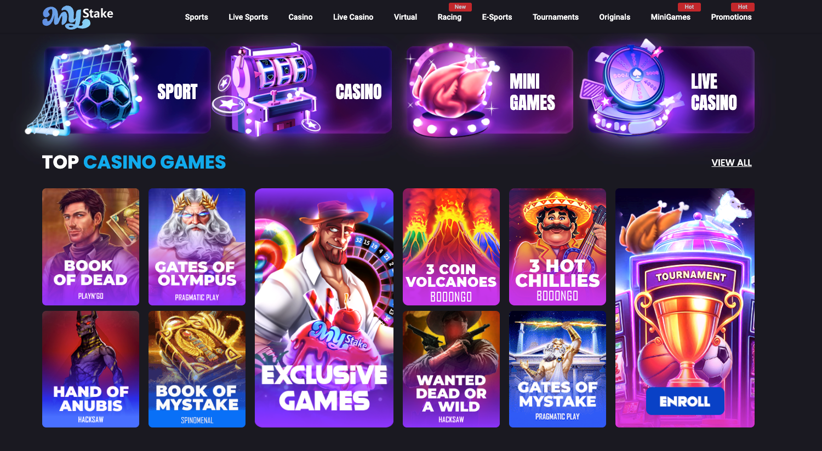Image resolution: width=822 pixels, height=451 pixels.
Task: Select Hand of Anubis game
Action: tap(90, 369)
